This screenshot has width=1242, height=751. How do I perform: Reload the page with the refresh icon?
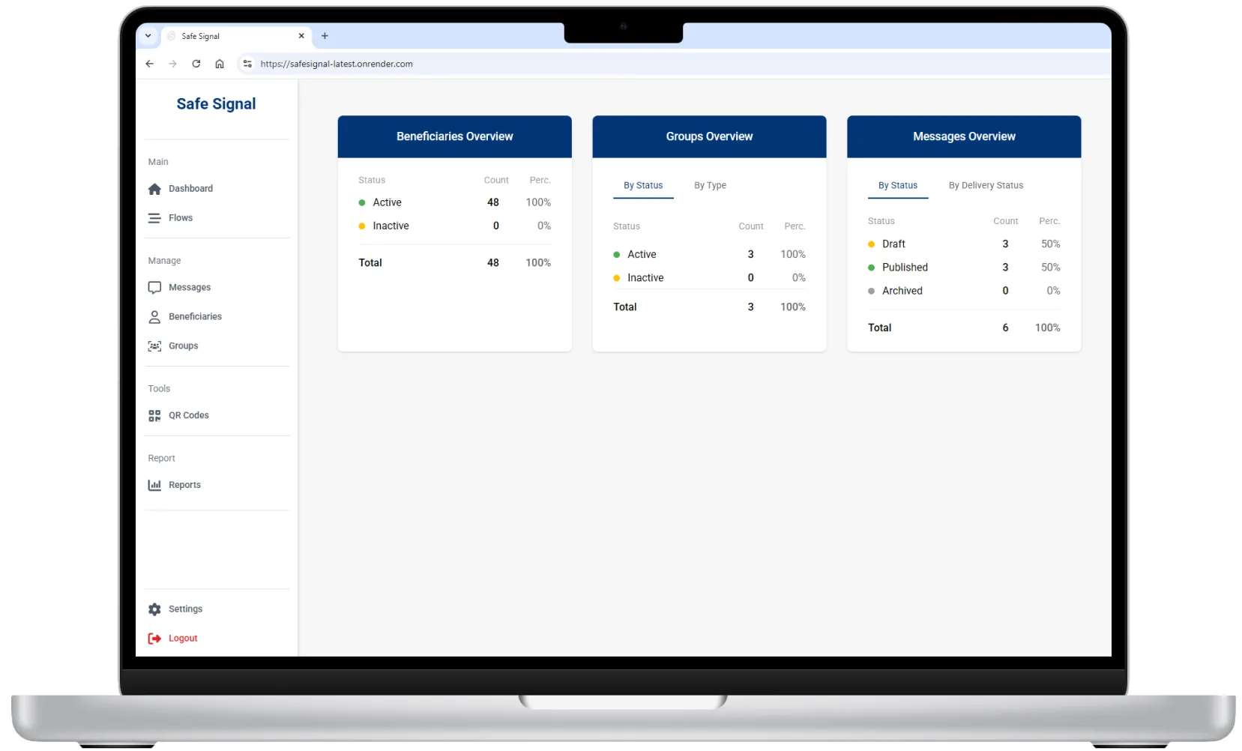point(196,64)
